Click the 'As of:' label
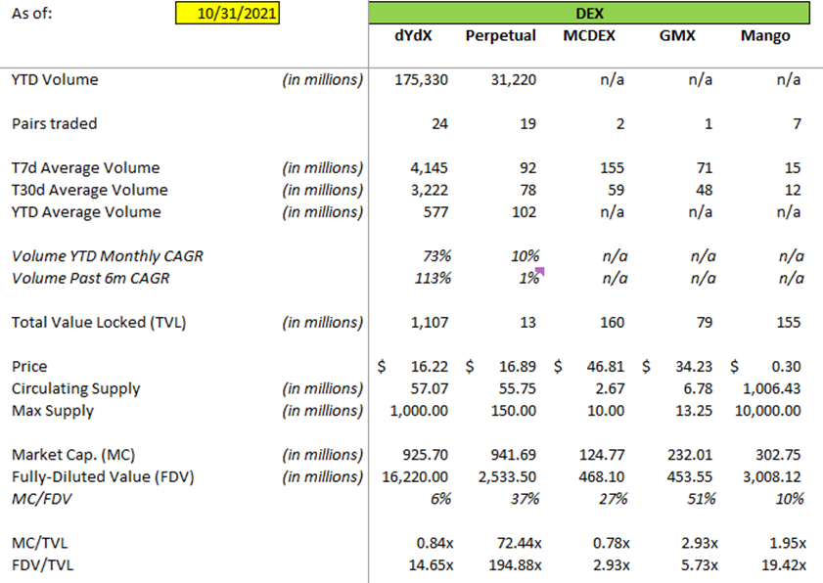Screen dimensions: 823x583 click(32, 13)
